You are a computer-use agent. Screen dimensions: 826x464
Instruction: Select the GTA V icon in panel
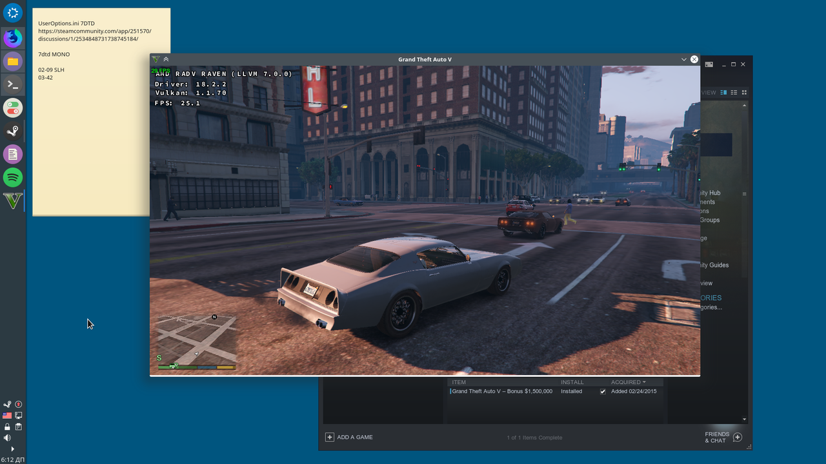(x=13, y=200)
